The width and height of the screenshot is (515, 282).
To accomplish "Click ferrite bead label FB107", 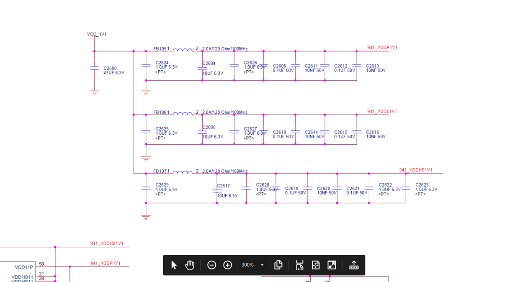I will (160, 171).
